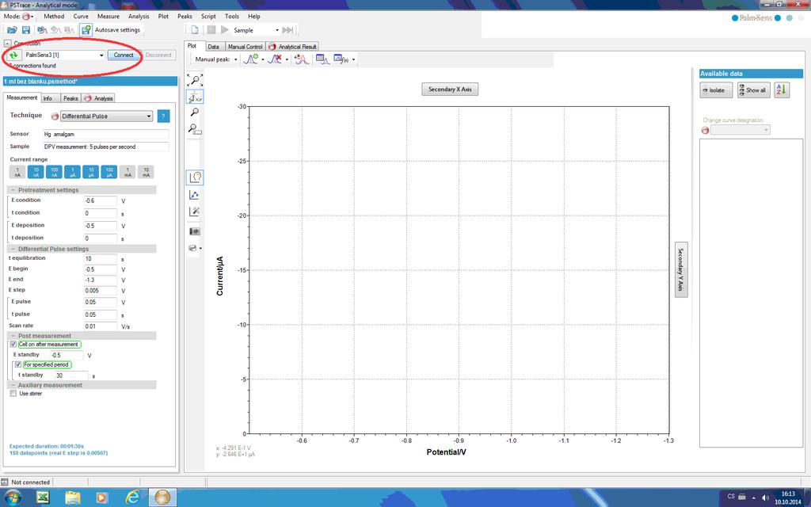
Task: Save method with the floppy disk icon
Action: [25, 30]
